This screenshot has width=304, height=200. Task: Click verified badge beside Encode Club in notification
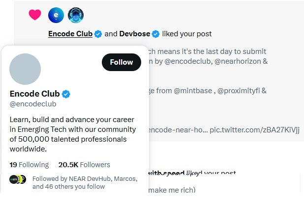[x=98, y=34]
